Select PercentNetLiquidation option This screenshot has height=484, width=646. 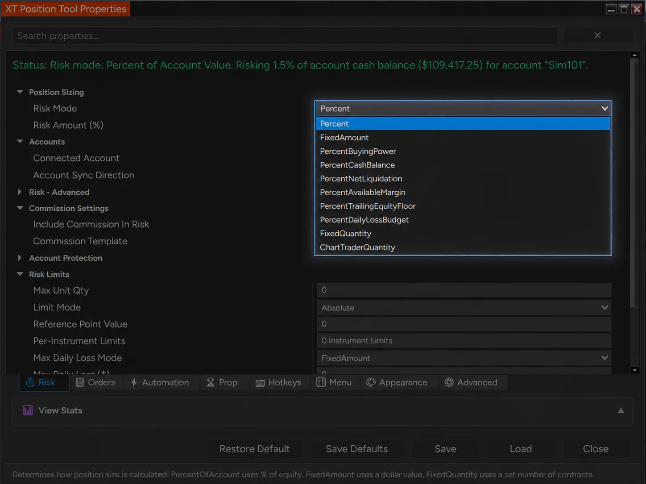tap(463, 179)
